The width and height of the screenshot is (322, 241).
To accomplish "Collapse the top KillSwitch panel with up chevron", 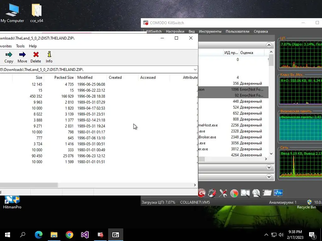I will 269,45.
